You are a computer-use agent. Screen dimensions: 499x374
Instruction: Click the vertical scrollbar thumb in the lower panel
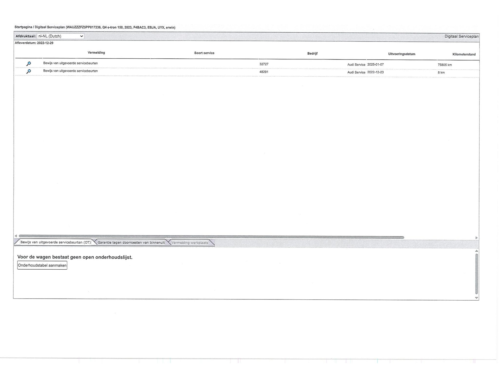[x=476, y=274]
